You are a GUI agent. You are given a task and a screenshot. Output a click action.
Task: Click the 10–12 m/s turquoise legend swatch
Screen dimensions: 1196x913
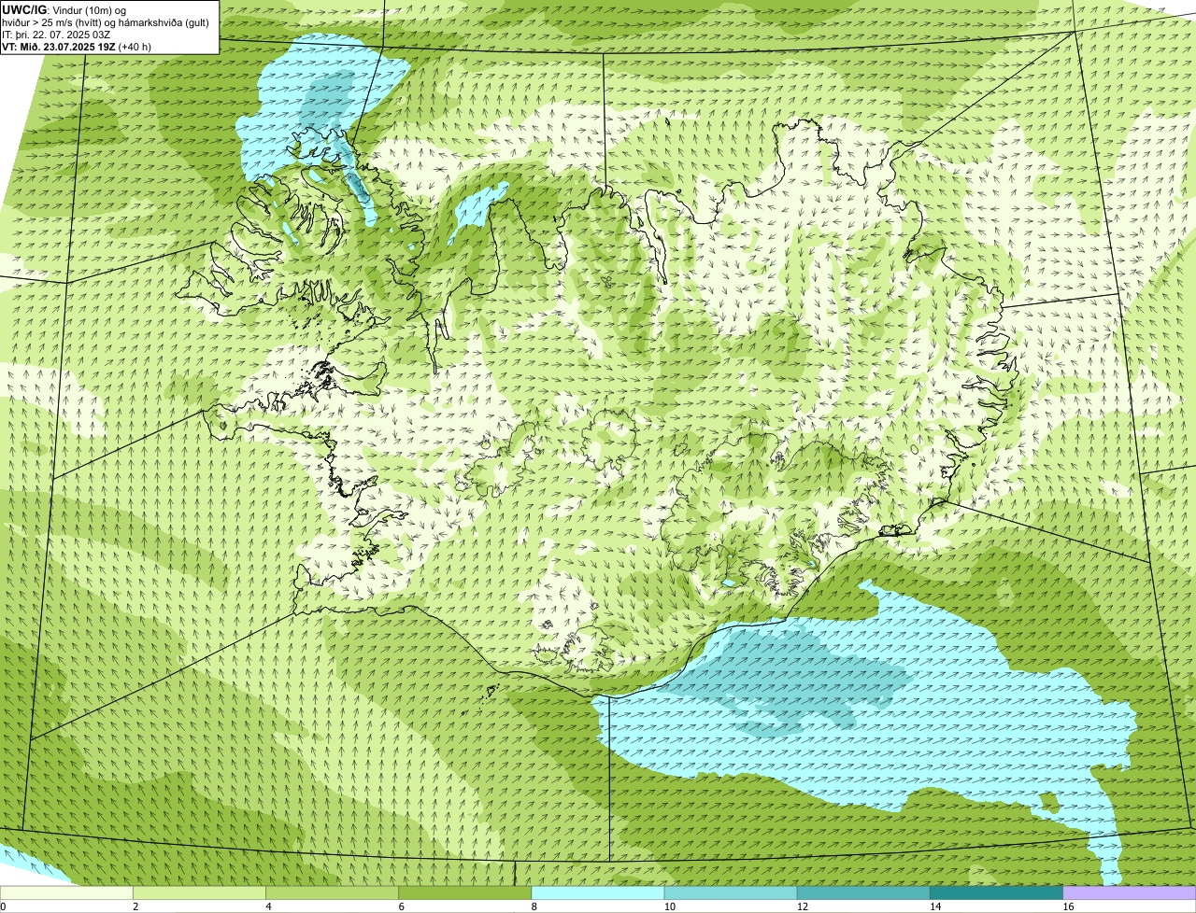(x=731, y=892)
